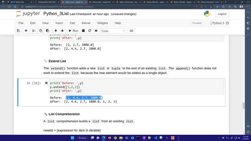Open Ubuntu app from the taskbar
The image size is (251, 141).
(x=173, y=138)
